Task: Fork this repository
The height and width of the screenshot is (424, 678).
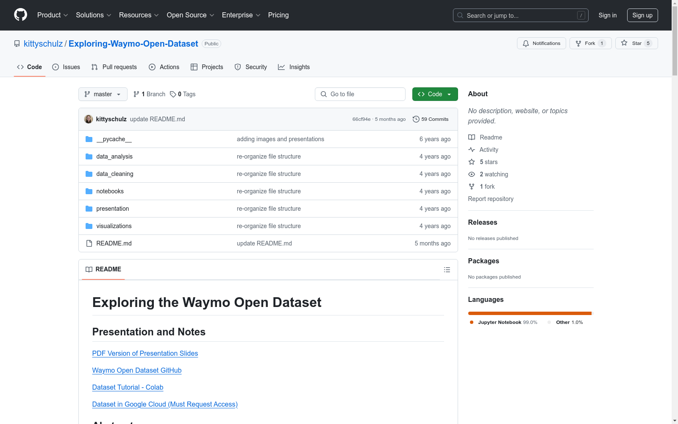Action: 590,43
